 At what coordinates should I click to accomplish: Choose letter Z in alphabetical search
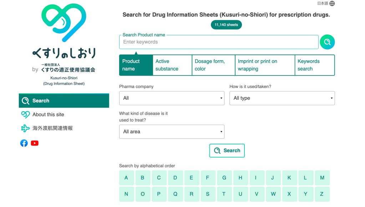[322, 194]
